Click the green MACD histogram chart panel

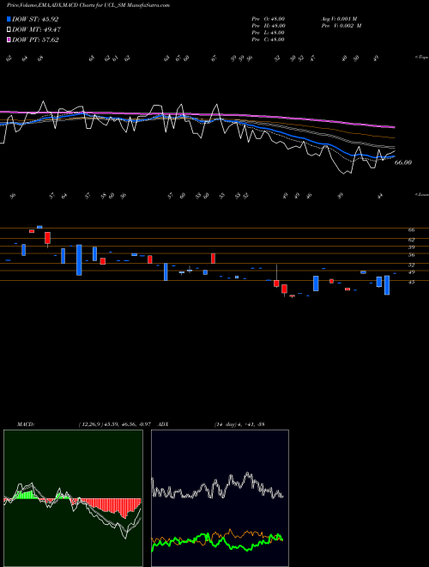(x=73, y=498)
